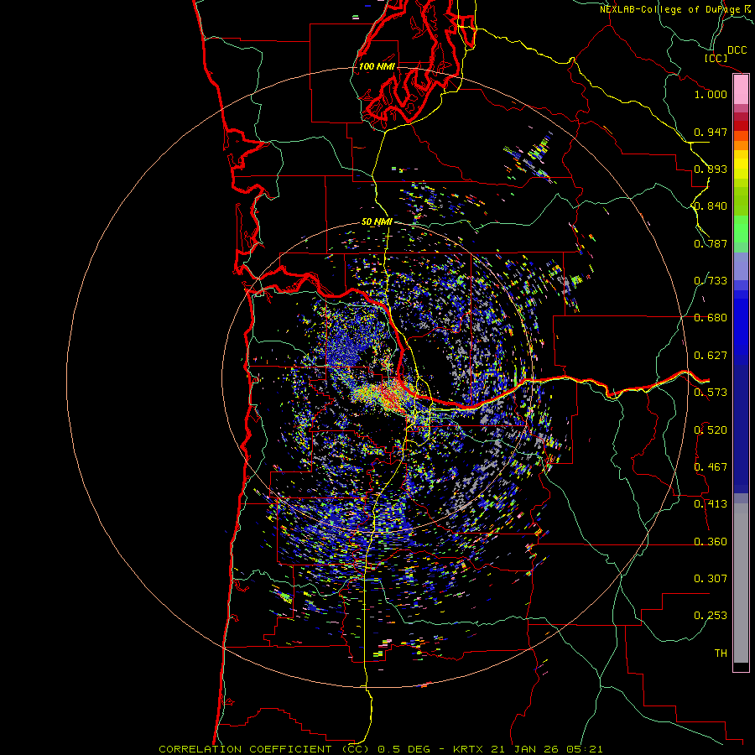
Task: Click the 0.947 color scale value
Action: [711, 132]
